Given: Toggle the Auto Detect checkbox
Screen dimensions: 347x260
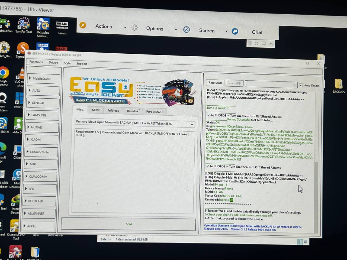Looking at the screenshot, I should (x=301, y=85).
